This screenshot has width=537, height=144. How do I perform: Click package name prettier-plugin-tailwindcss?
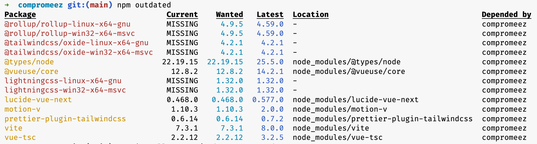coord(65,119)
